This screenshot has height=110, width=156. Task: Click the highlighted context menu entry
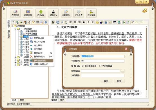click(x=41, y=60)
